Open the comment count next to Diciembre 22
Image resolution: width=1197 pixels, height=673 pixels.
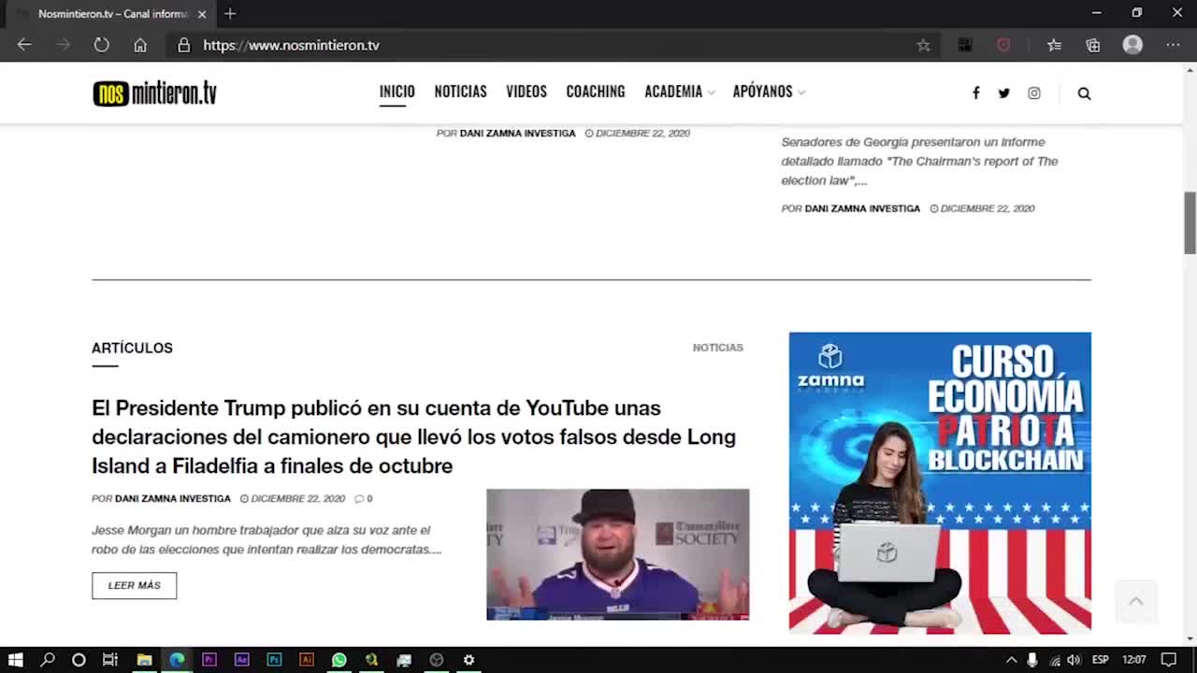[364, 498]
